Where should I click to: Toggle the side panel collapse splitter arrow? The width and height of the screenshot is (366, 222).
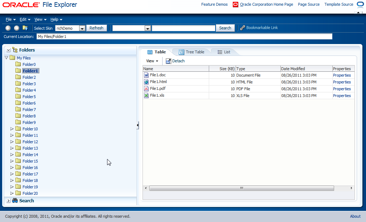(x=138, y=125)
